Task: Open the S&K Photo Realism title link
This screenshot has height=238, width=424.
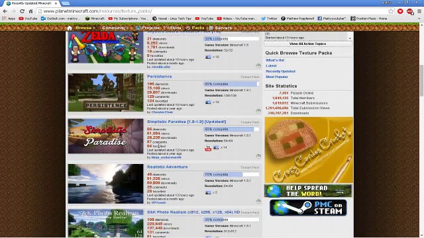Action: point(193,212)
